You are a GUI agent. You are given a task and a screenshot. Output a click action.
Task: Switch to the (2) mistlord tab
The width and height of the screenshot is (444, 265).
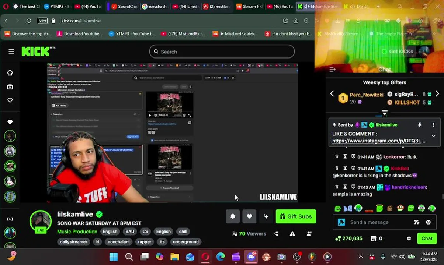(x=218, y=6)
